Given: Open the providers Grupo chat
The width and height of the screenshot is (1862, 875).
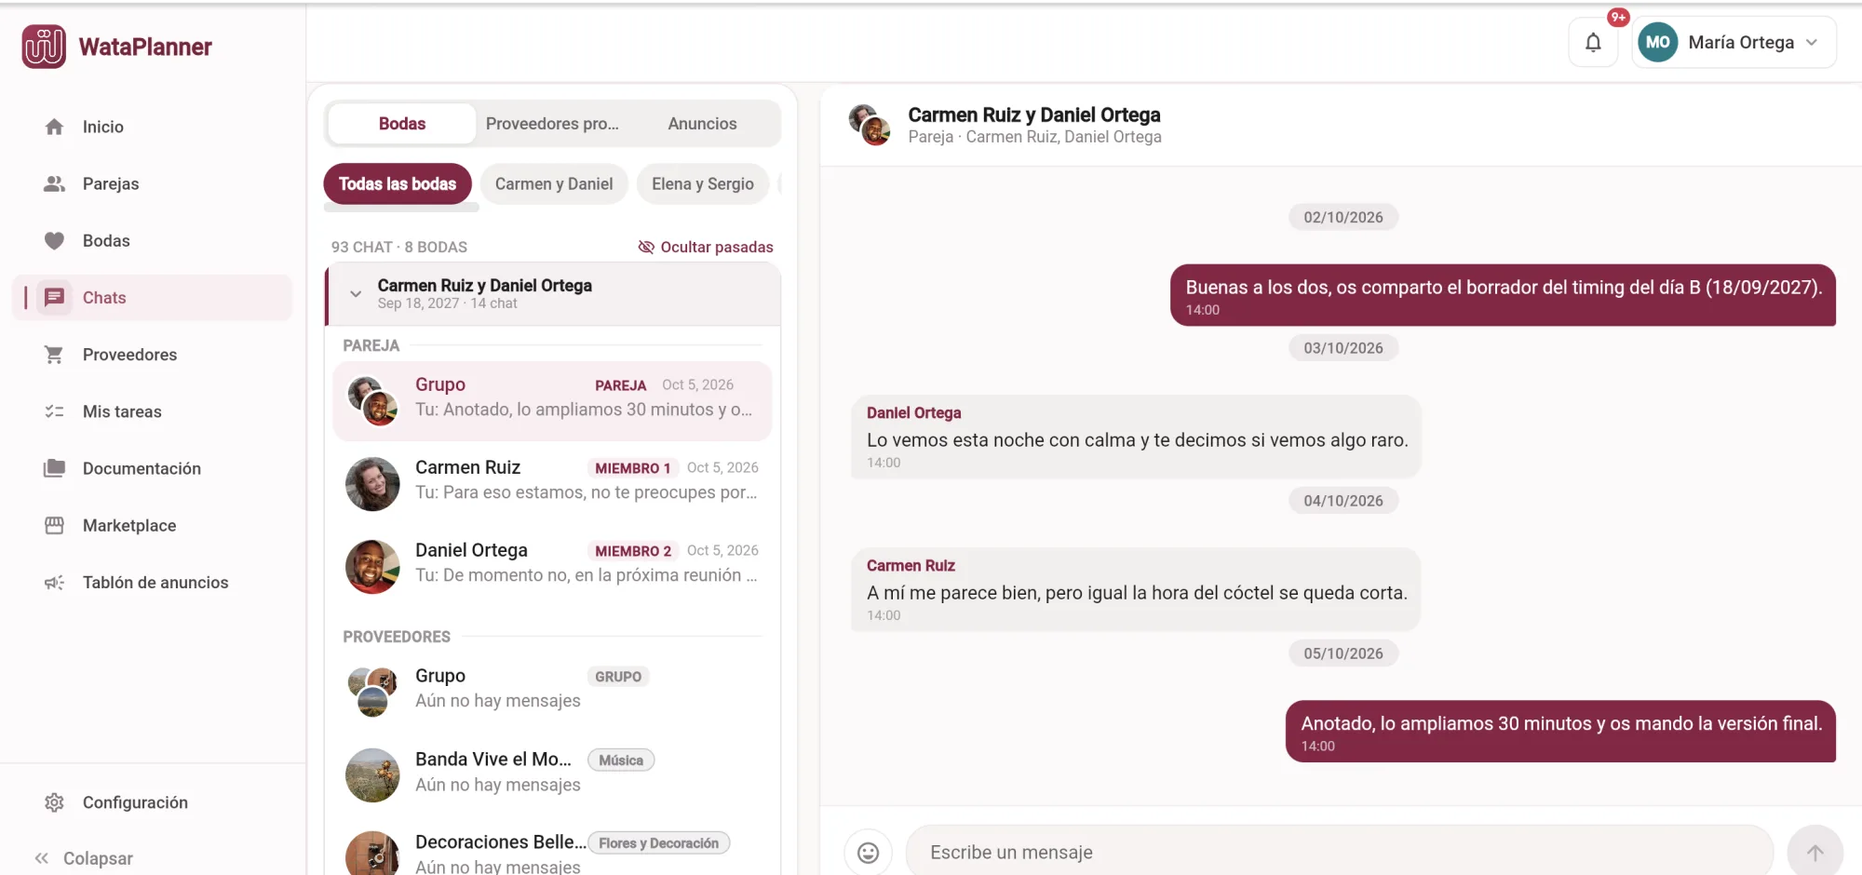Looking at the screenshot, I should (x=552, y=692).
